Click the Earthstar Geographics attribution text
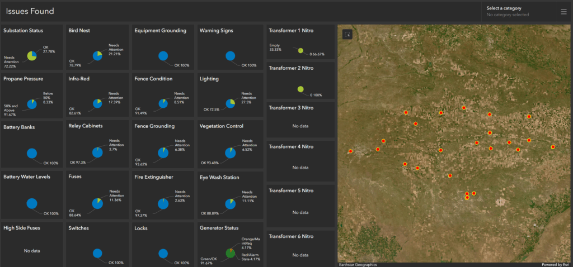 (358, 265)
